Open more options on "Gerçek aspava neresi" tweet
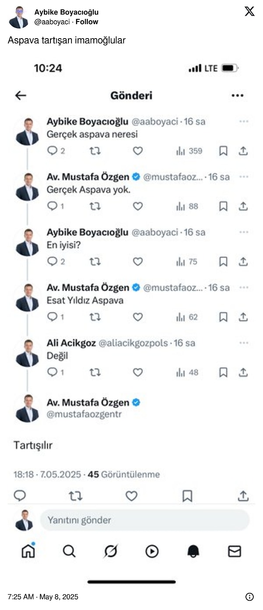 244,122
